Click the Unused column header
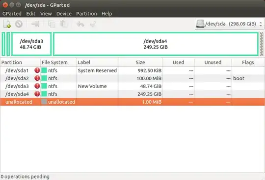 click(x=213, y=62)
